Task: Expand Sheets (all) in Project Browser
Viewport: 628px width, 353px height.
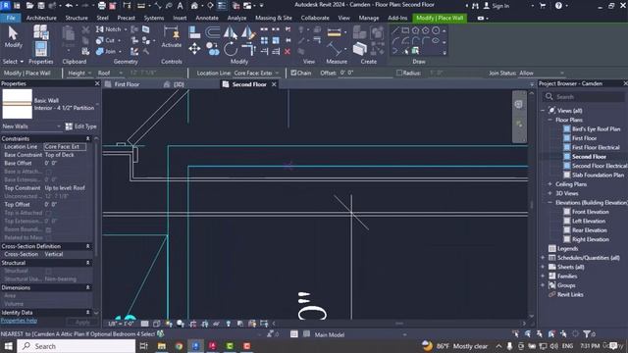Action: click(x=543, y=267)
